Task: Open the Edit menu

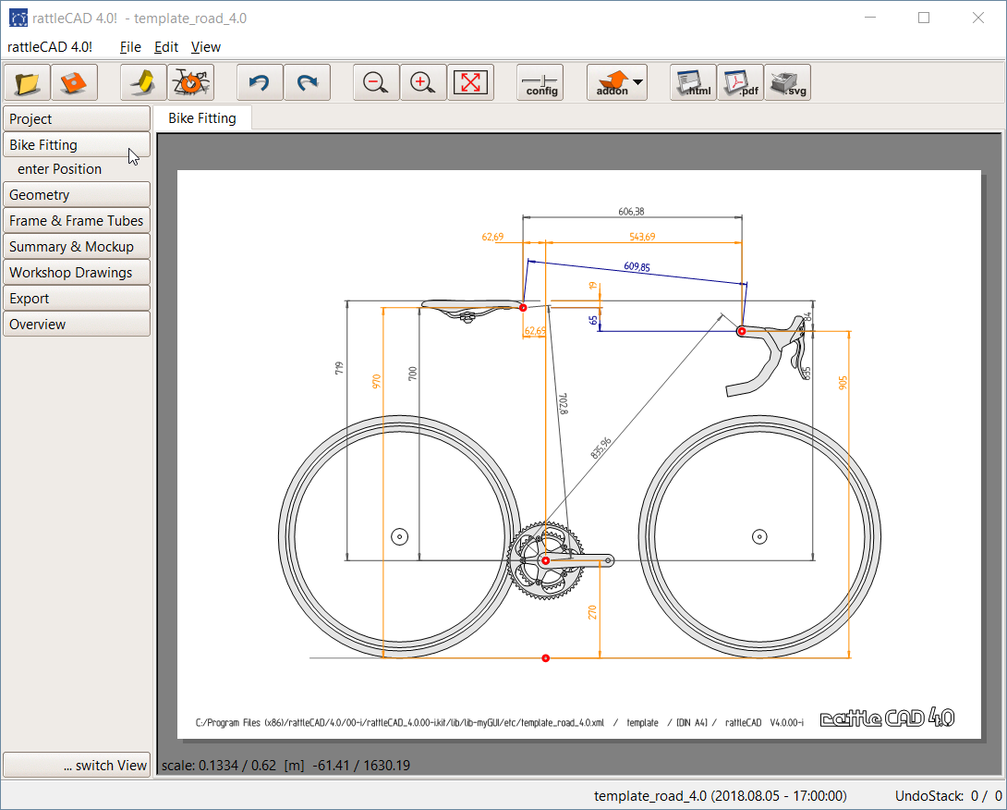Action: (166, 47)
